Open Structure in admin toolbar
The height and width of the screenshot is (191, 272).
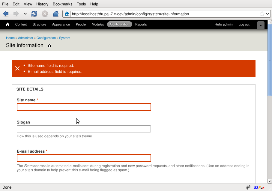coord(39,25)
